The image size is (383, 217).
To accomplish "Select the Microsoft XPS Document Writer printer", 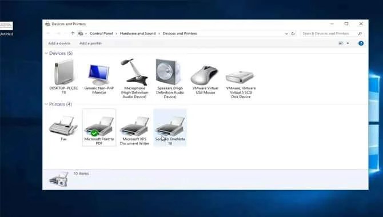I will pyautogui.click(x=134, y=131).
